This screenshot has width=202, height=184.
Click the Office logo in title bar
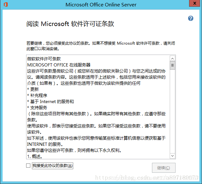(x=6, y=4)
